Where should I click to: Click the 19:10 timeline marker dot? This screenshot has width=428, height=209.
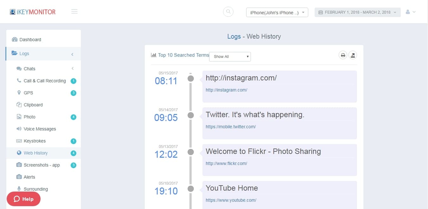[x=191, y=189]
